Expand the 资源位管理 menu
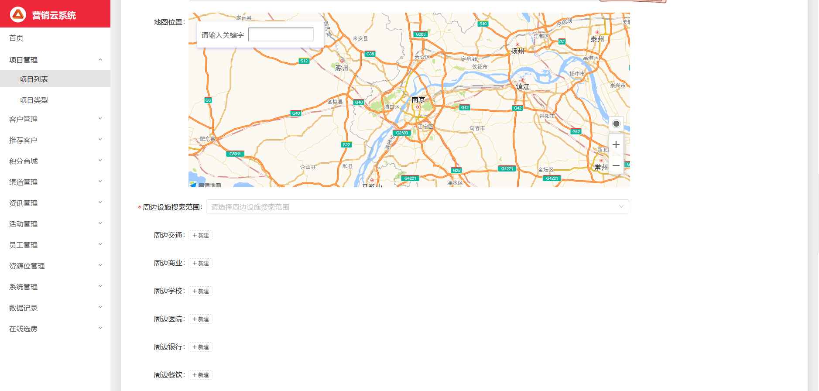Viewport: 819px width, 391px height. point(55,266)
